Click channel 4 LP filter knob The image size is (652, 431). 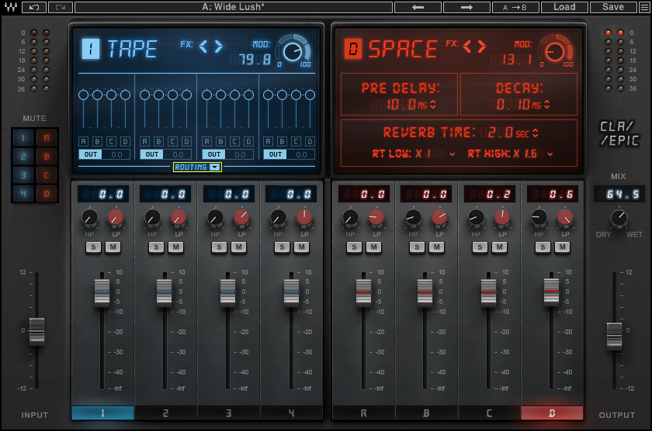coord(304,218)
